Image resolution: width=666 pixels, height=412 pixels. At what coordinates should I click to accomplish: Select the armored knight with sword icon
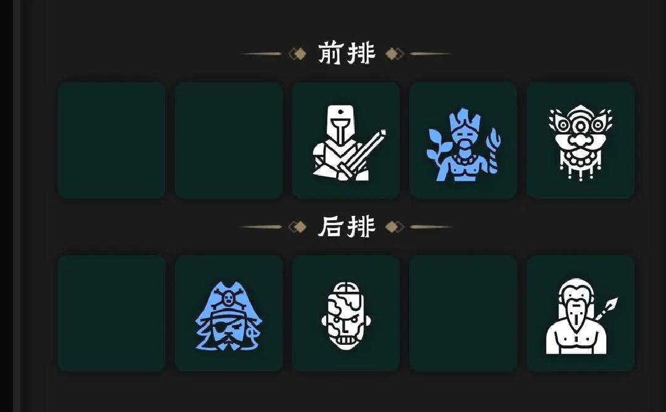346,140
